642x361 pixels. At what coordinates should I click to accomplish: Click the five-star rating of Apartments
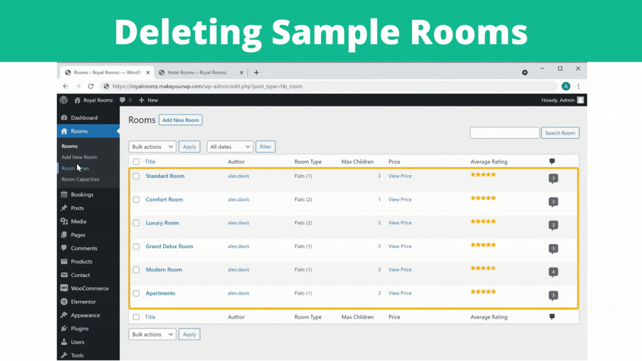483,291
